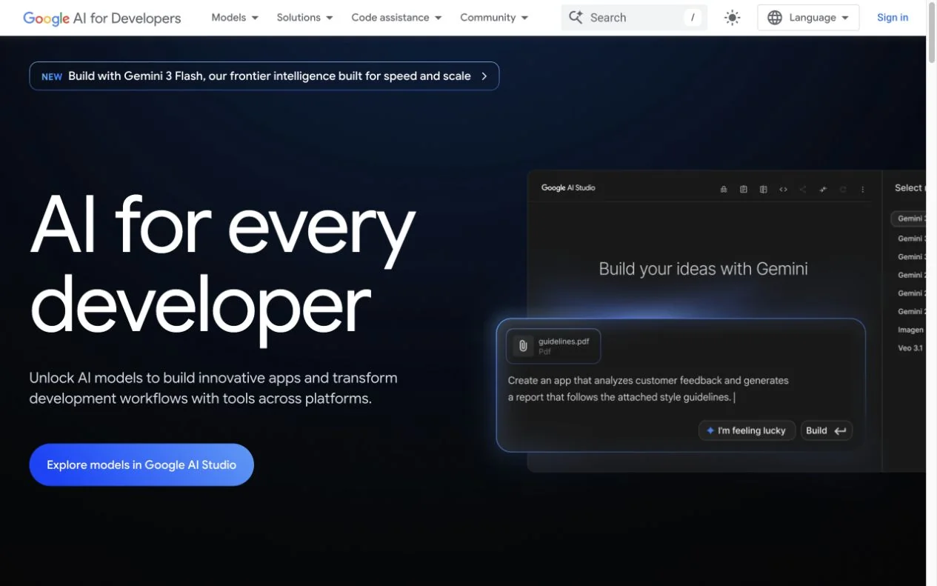Click Explore models in Google AI Studio button

(141, 465)
